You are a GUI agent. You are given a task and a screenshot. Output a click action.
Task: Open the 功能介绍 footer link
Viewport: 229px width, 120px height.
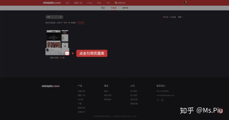(81, 91)
